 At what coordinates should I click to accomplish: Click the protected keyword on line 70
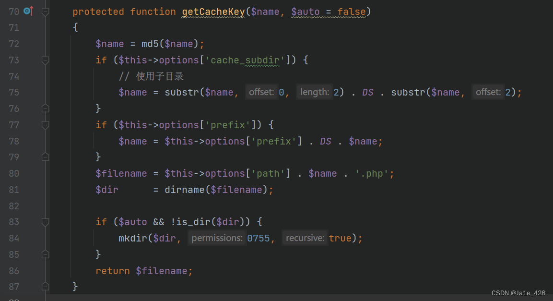[98, 12]
